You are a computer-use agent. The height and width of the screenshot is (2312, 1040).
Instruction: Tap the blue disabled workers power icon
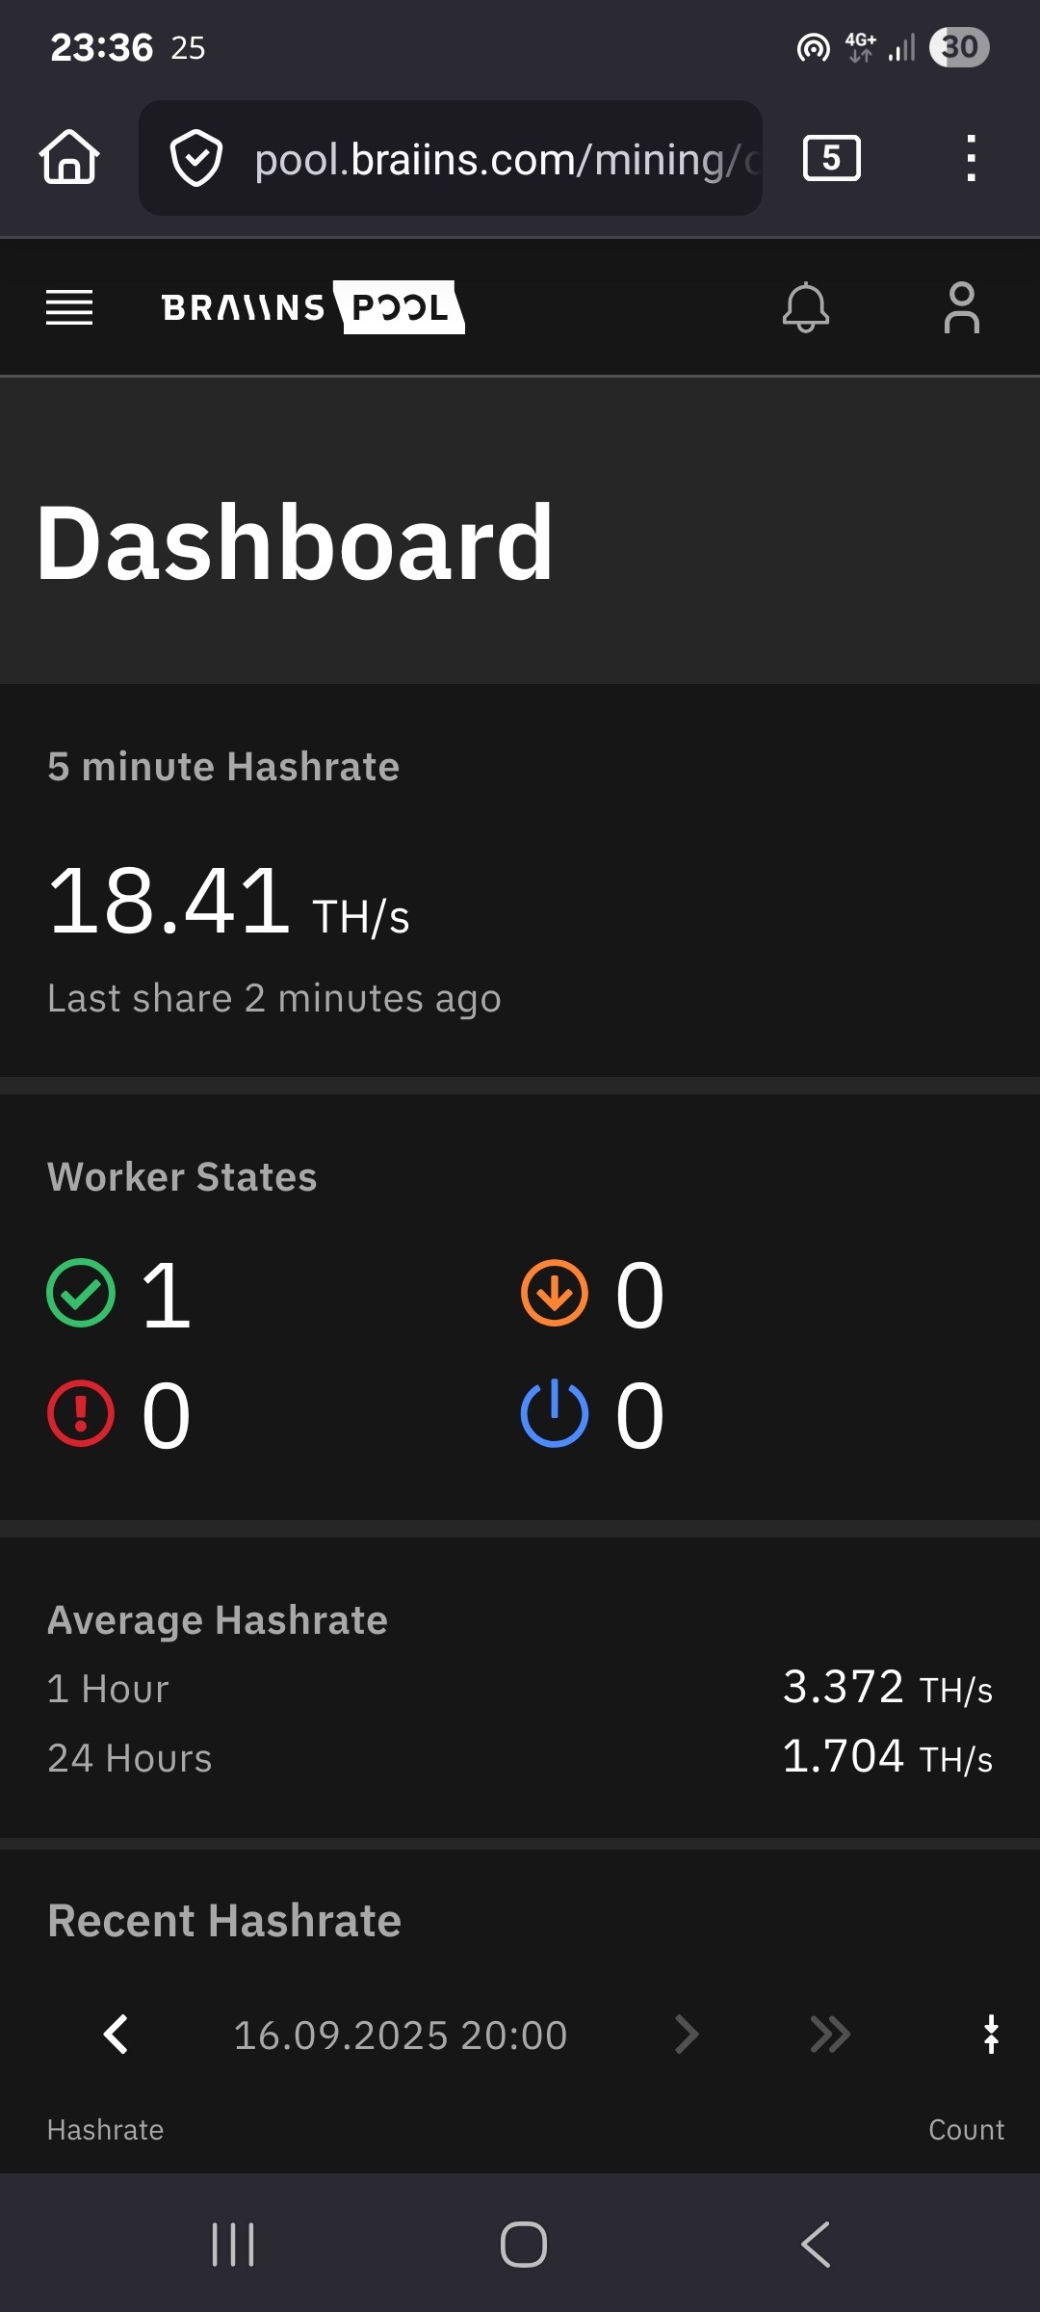pos(555,1413)
